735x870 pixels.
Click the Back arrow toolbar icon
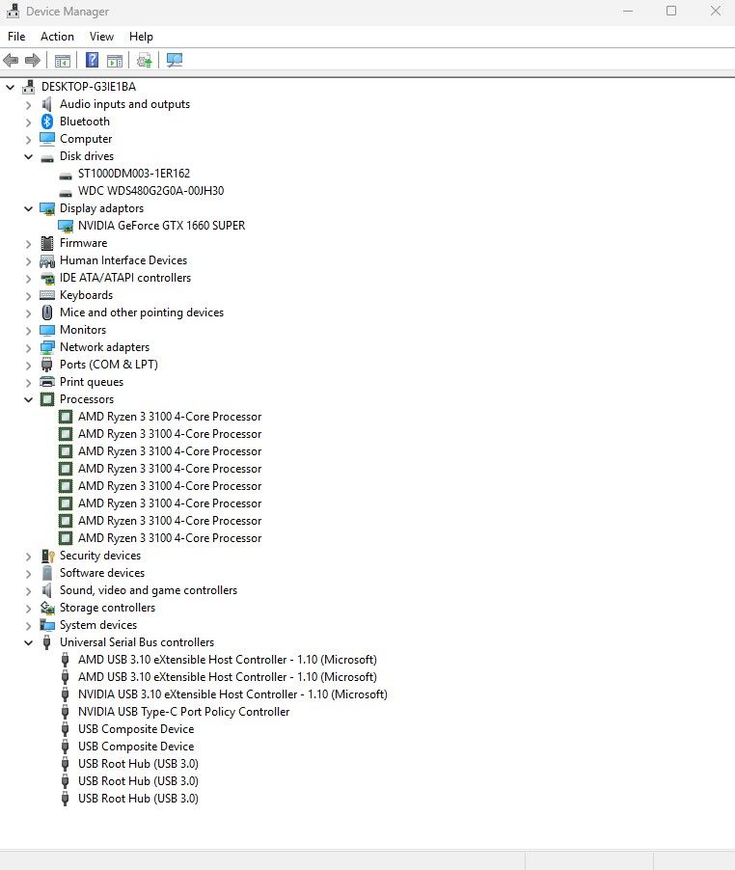[x=11, y=60]
